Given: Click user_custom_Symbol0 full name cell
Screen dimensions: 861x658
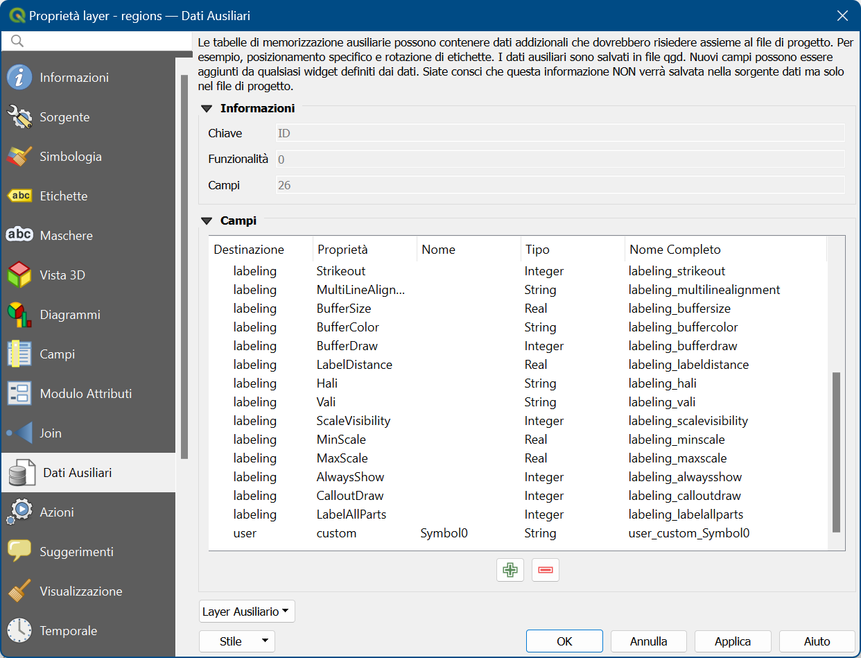Looking at the screenshot, I should 689,533.
